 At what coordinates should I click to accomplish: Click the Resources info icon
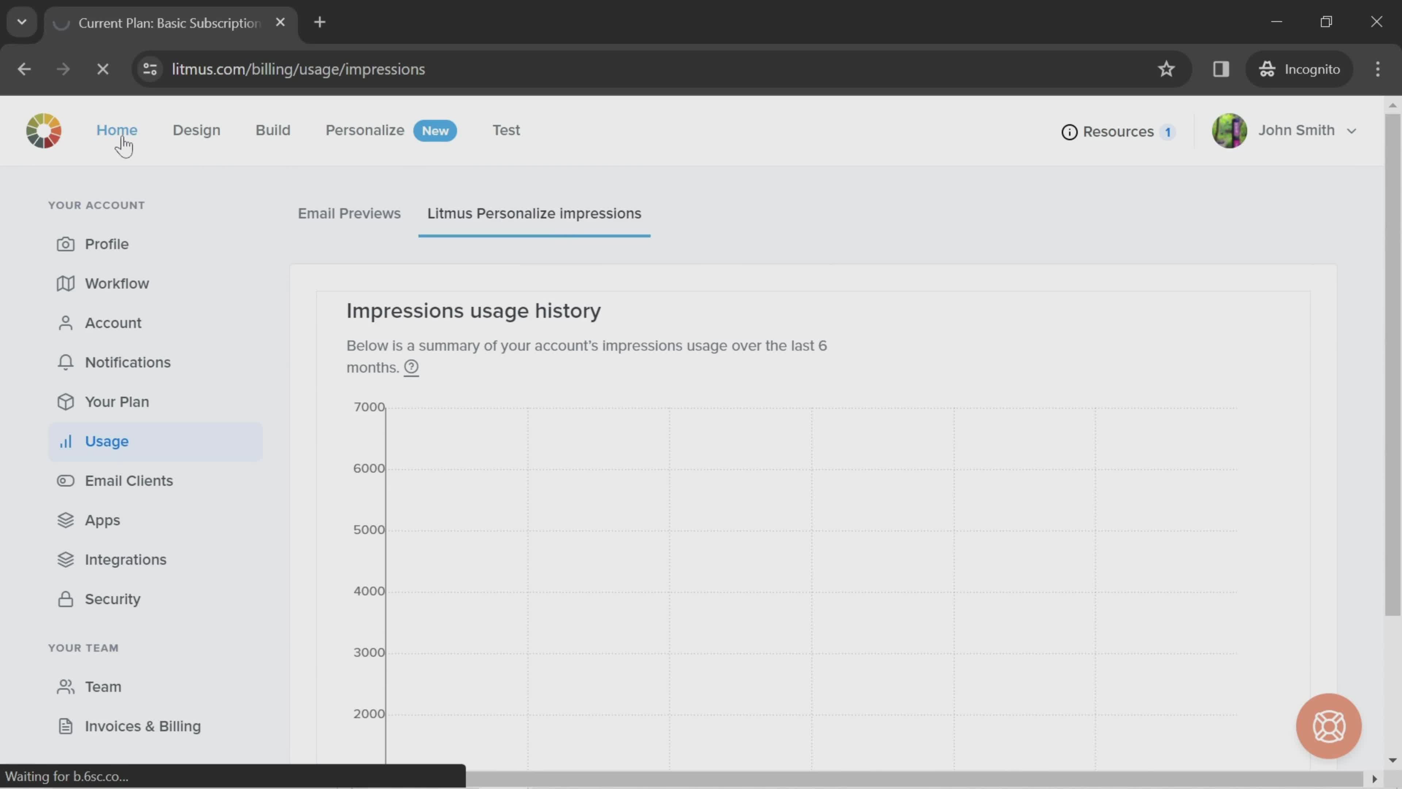[1069, 132]
